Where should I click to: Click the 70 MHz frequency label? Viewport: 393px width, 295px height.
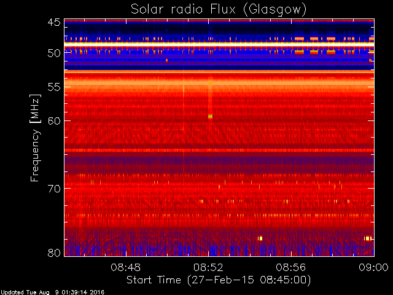(x=54, y=189)
